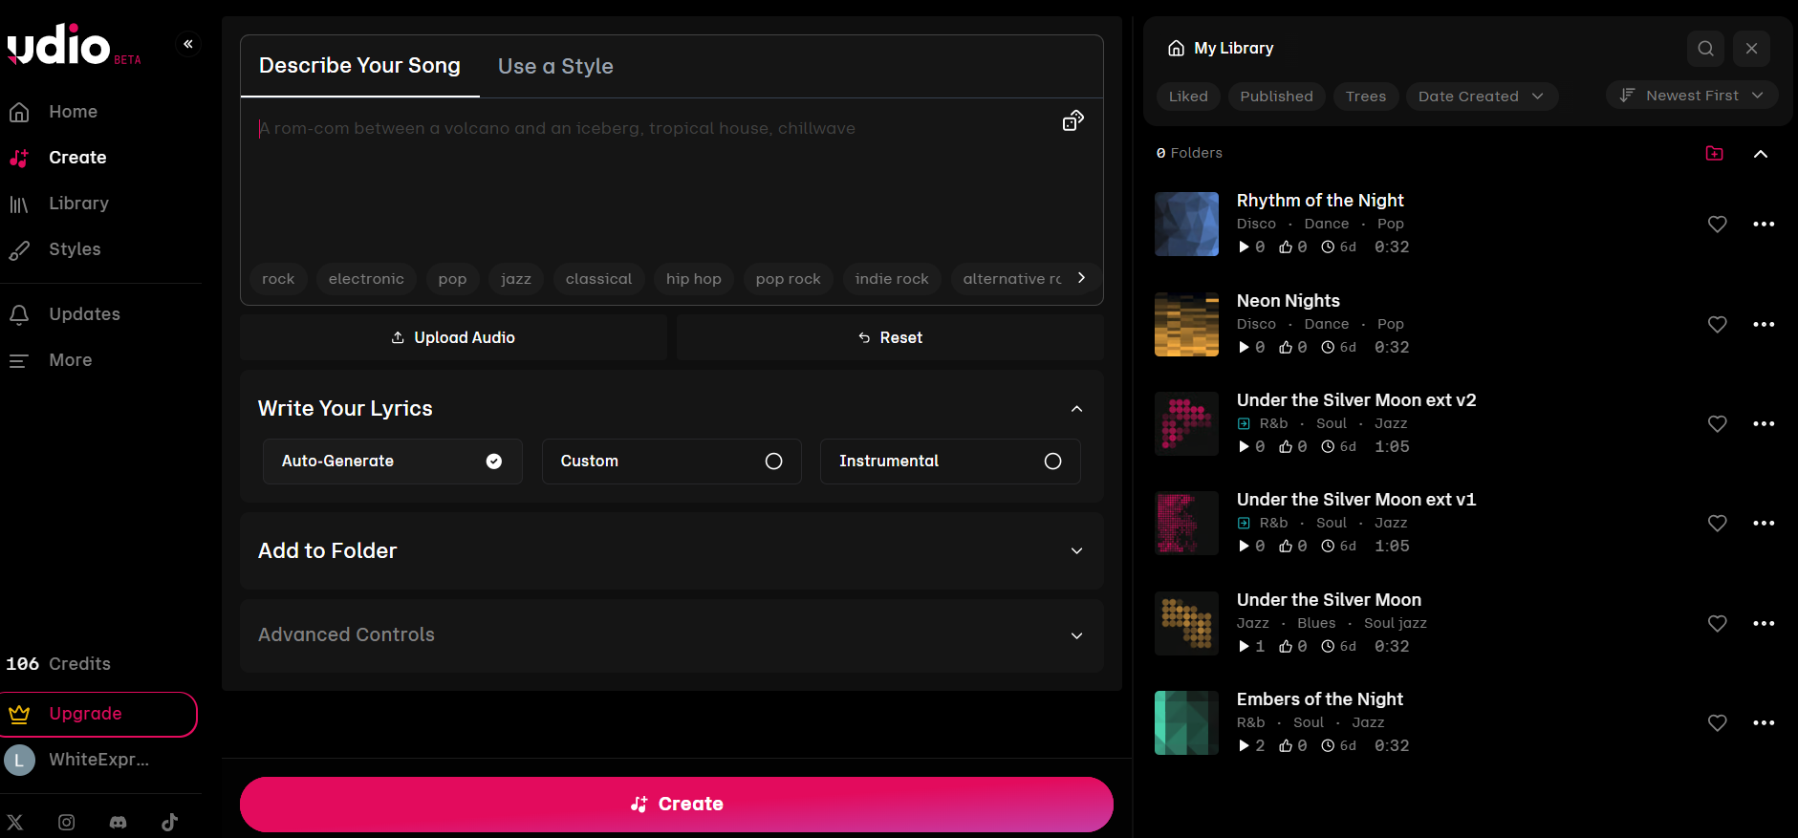
Task: Show more genre tags arrow
Action: (1082, 278)
